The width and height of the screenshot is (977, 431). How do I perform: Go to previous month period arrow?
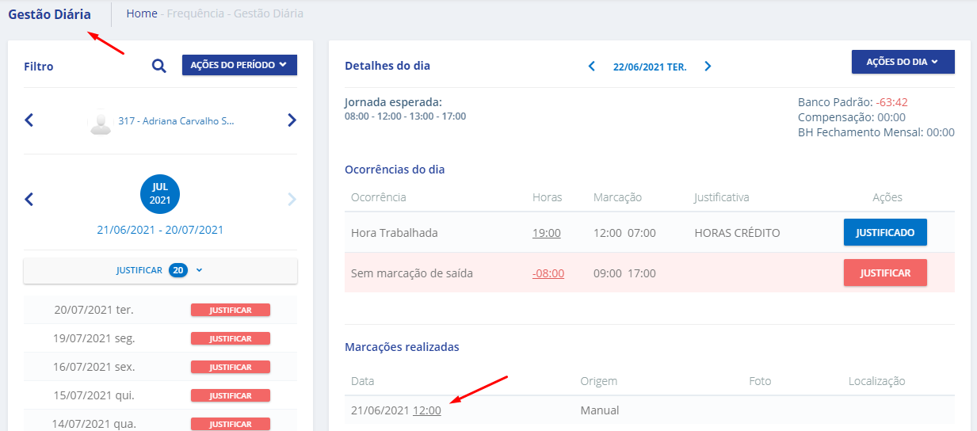coord(29,199)
